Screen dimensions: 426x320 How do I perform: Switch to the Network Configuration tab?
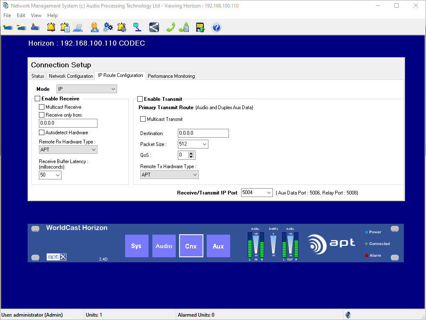coord(71,76)
